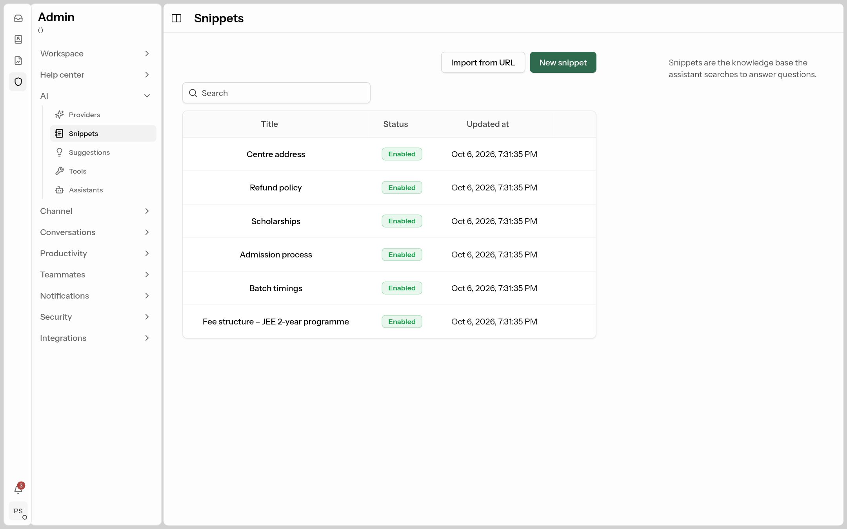Open Tools in AI submenu
The image size is (847, 529).
[103, 171]
